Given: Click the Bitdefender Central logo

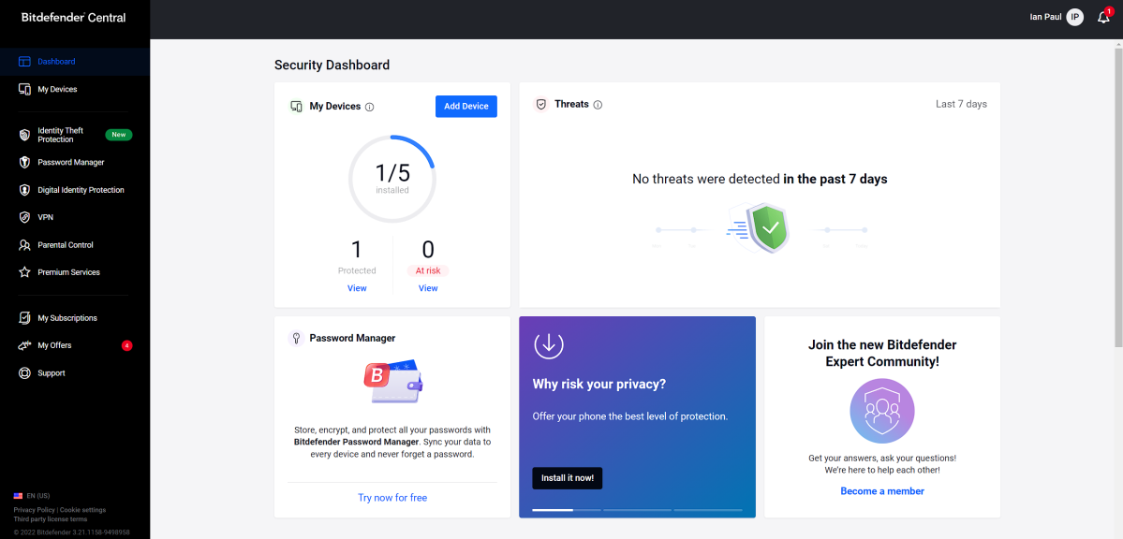Looking at the screenshot, I should [x=73, y=17].
